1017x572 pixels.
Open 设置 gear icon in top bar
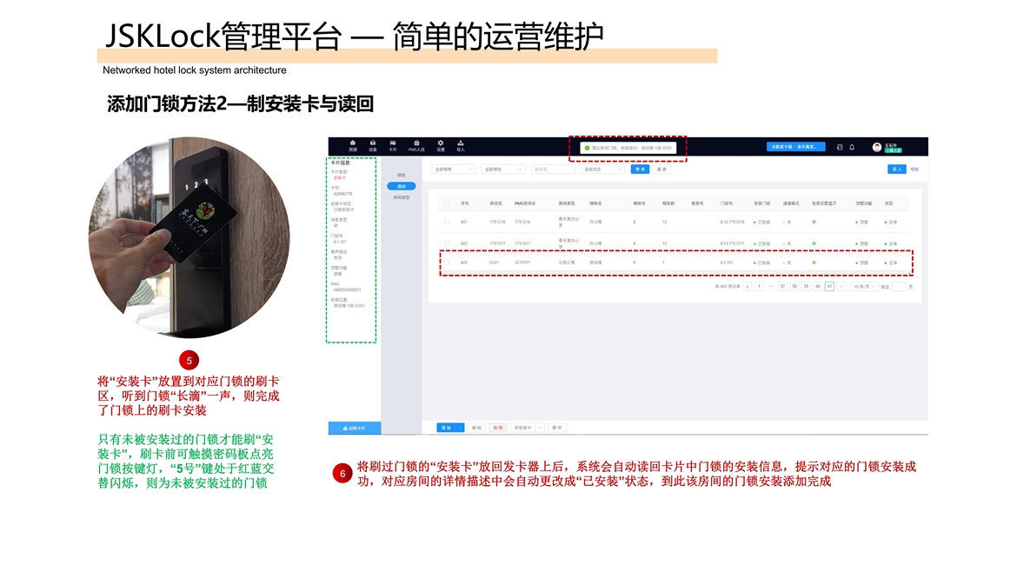click(441, 145)
